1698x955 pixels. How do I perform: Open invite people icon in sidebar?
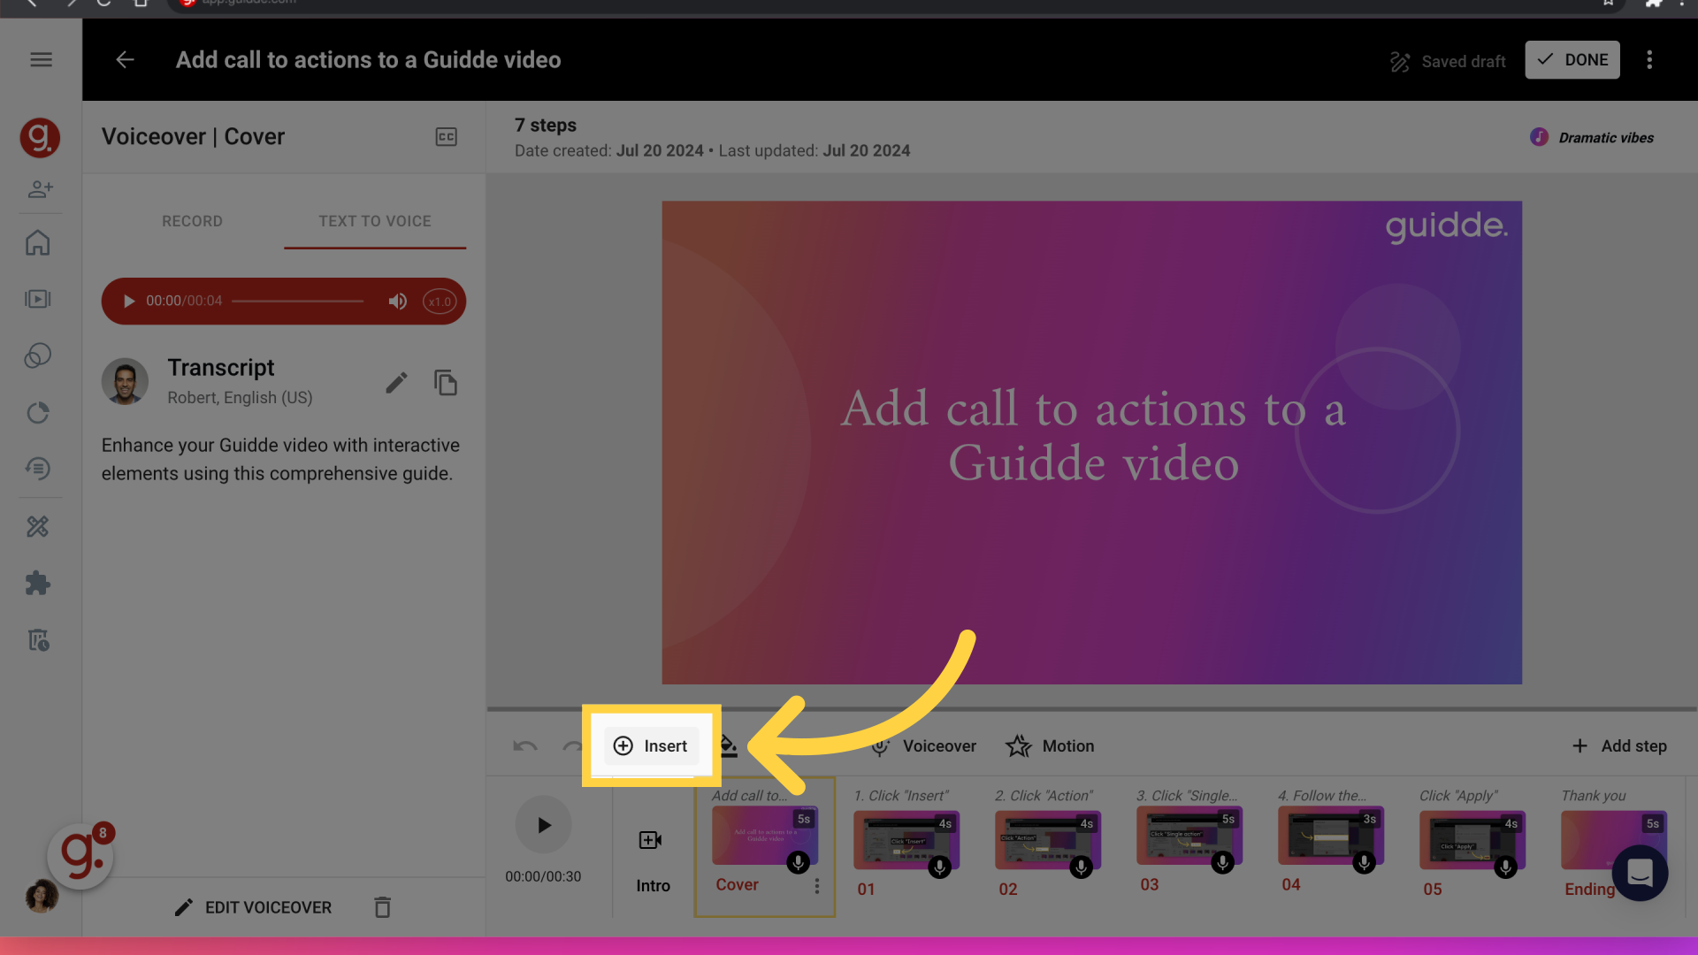pos(40,189)
